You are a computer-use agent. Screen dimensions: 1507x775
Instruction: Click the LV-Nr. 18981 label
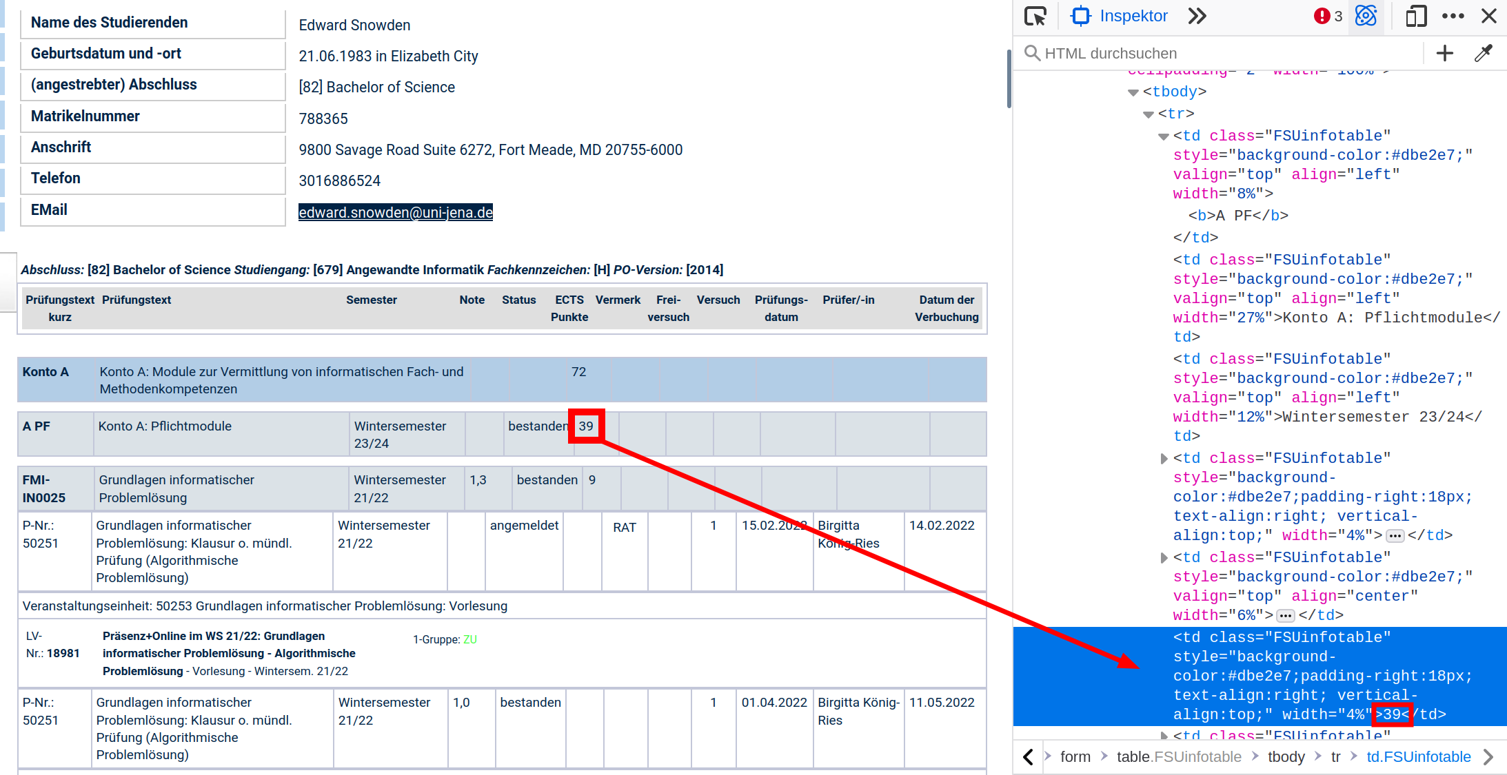pyautogui.click(x=52, y=645)
